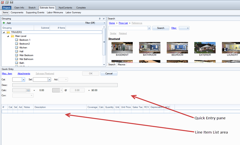Click the Description column header
240x145 pixels.
[x=60, y=107]
